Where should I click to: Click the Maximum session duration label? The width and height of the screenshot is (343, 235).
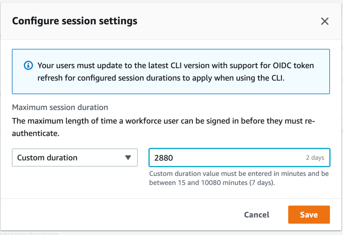(60, 107)
